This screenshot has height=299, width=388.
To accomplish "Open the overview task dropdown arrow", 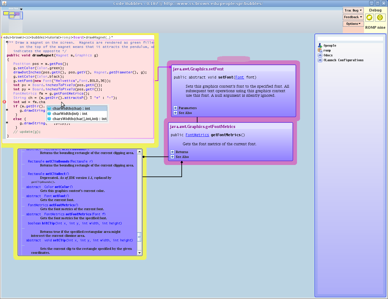I will point(21,9).
